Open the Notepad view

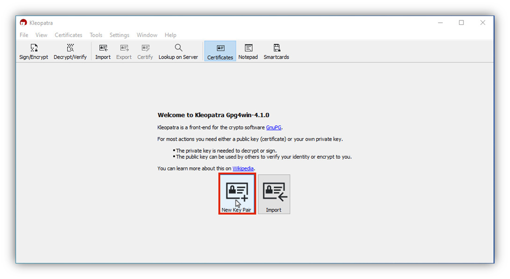(248, 52)
